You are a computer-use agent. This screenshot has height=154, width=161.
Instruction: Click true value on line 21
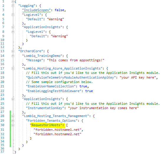click(83, 86)
